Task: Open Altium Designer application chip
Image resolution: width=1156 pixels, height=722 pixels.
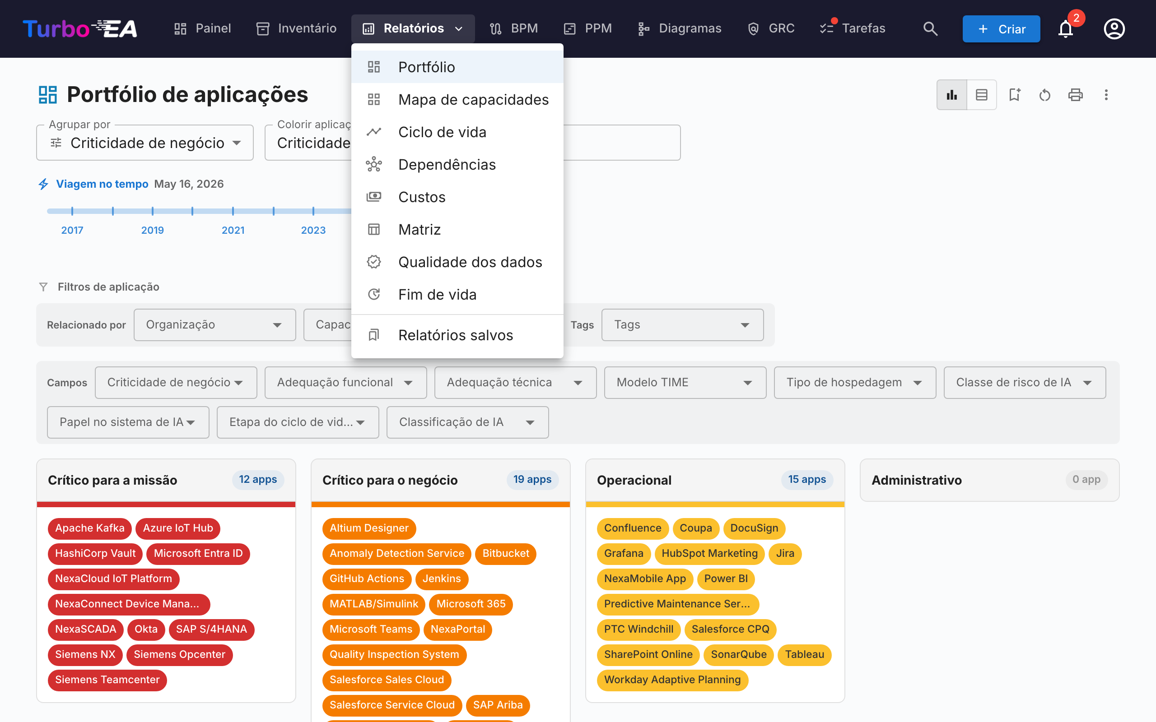Action: pyautogui.click(x=369, y=528)
